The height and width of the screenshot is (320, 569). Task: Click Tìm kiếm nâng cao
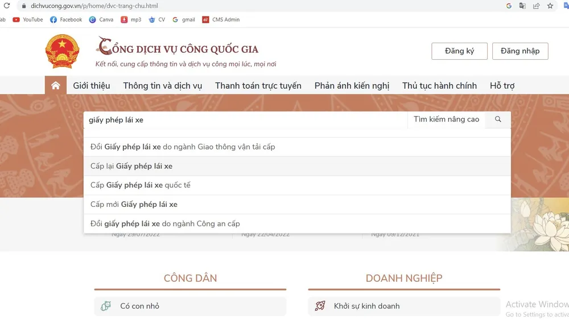click(x=446, y=119)
